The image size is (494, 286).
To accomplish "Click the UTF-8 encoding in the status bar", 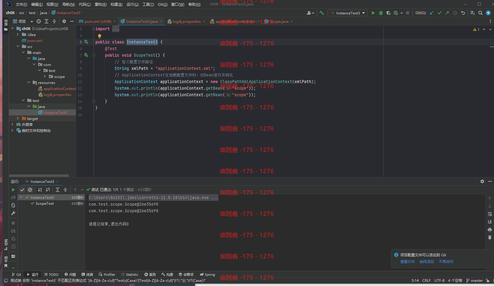I will [439, 281].
